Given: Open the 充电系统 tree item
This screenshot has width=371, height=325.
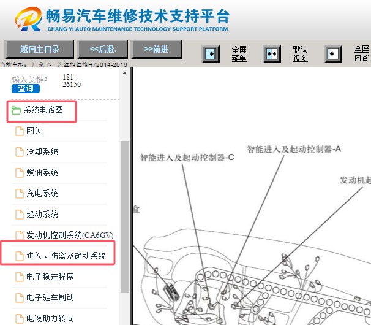Looking at the screenshot, I should (x=42, y=193).
